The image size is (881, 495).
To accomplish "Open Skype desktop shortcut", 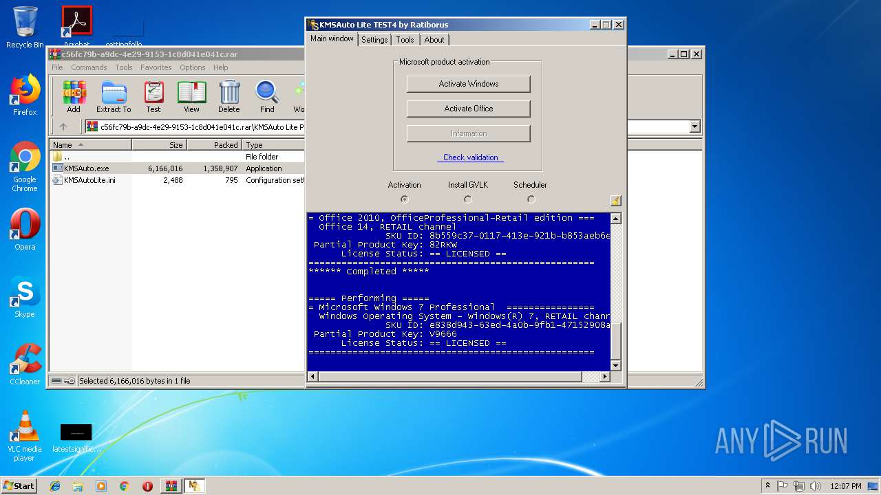I will 25,297.
